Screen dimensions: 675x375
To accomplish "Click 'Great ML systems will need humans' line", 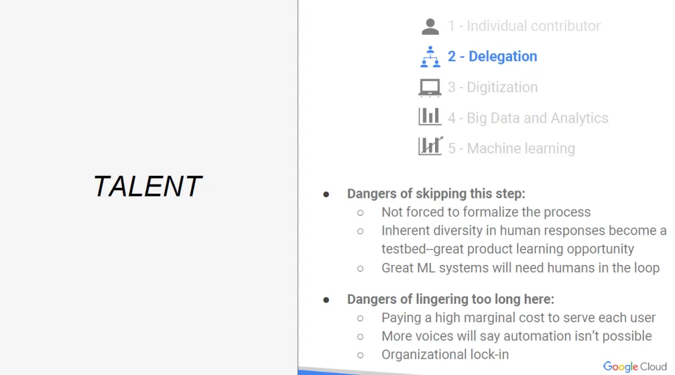I will point(521,268).
